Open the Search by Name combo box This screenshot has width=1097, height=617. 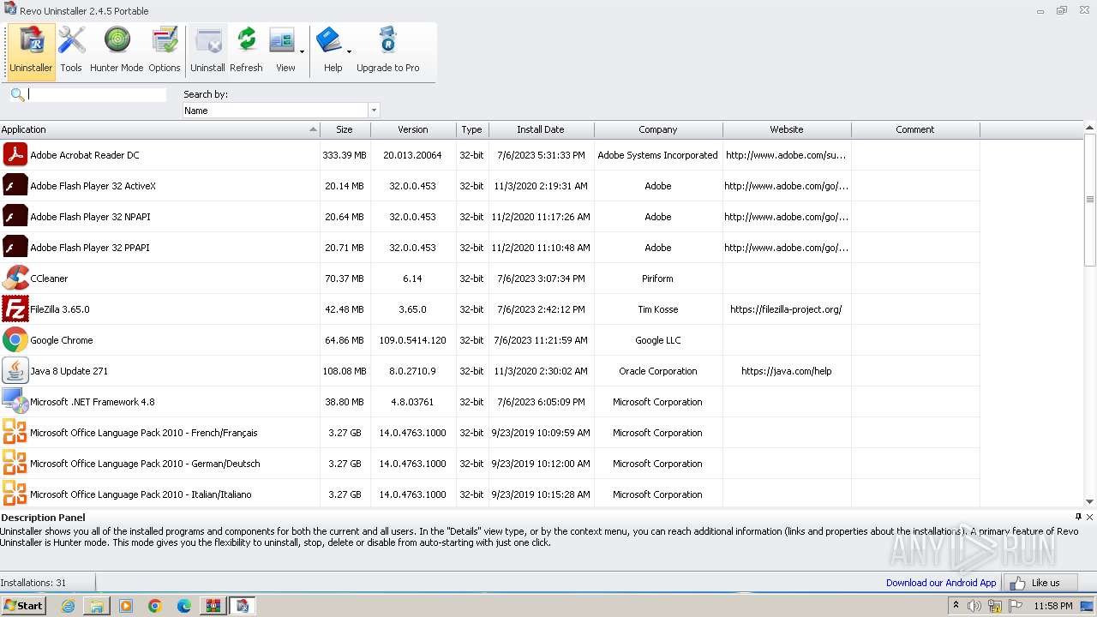click(x=281, y=110)
